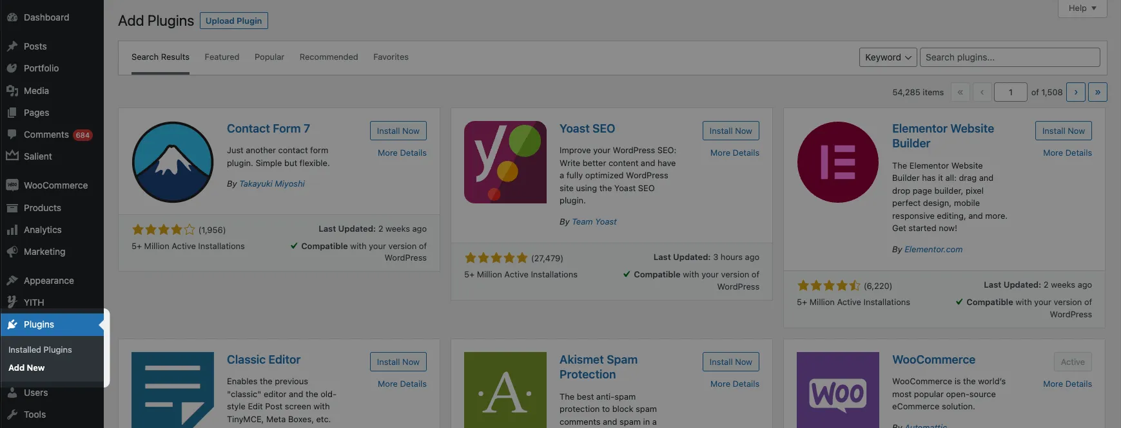Screen dimensions: 1121x428
Task: Expand the Help dropdown tab
Action: pyautogui.click(x=1082, y=8)
